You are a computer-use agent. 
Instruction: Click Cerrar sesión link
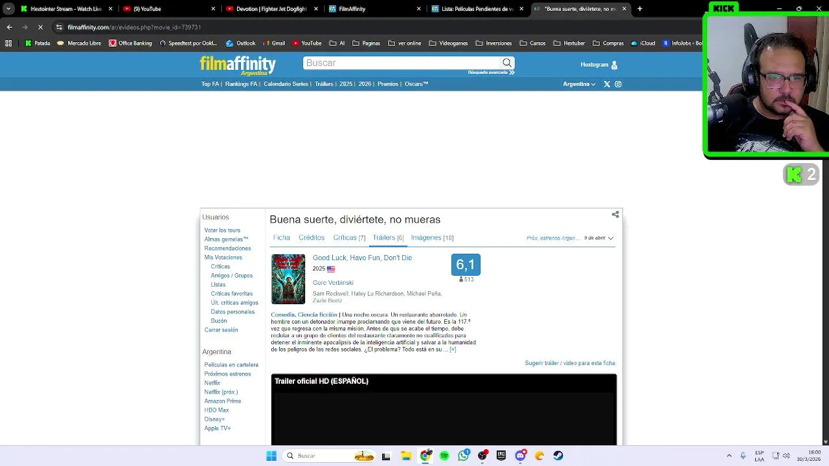point(221,330)
